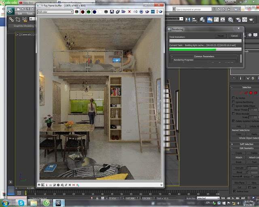Collapse the Common Parameters rollout
The height and width of the screenshot is (207, 259).
[x=204, y=56]
